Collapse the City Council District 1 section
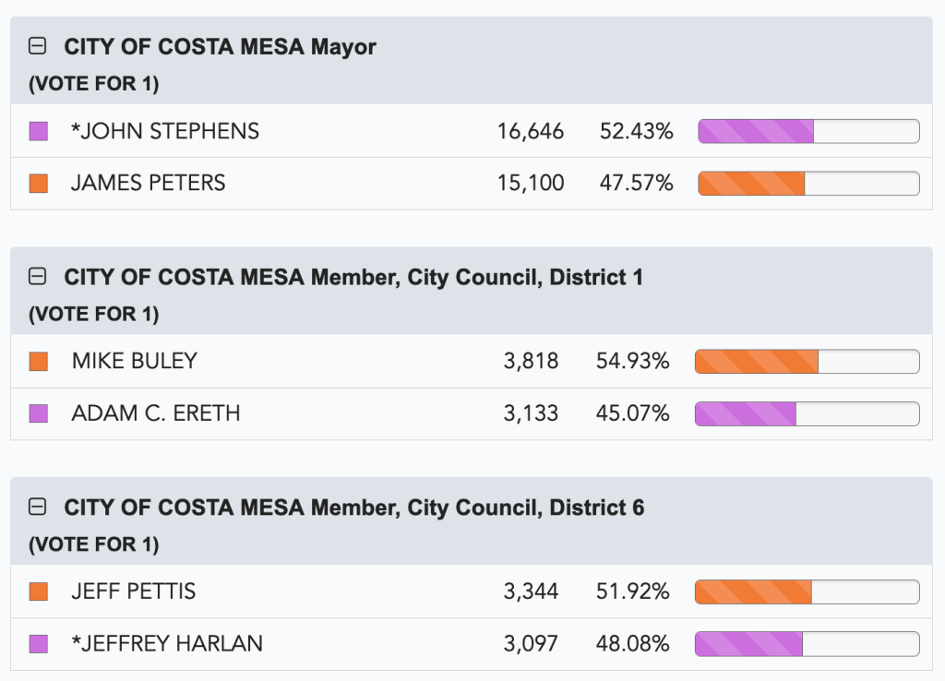This screenshot has width=945, height=681. click(x=38, y=276)
